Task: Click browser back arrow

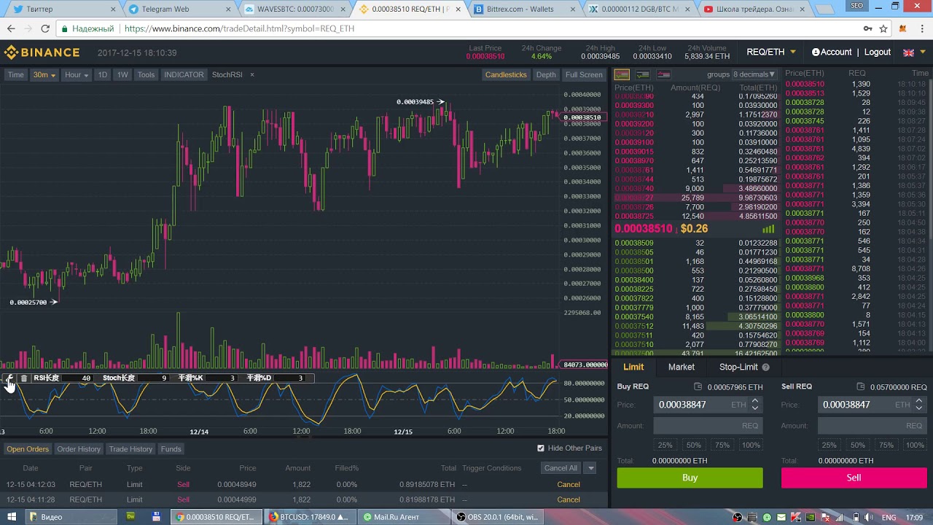Action: pyautogui.click(x=11, y=28)
